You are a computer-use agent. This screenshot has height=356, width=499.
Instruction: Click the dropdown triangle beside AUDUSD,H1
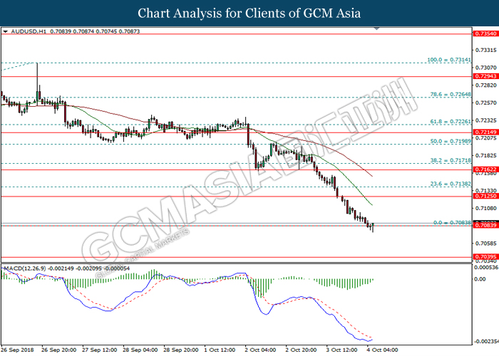[6, 31]
